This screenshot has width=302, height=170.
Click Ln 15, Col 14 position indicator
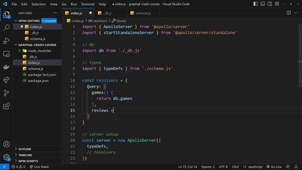(x=188, y=167)
